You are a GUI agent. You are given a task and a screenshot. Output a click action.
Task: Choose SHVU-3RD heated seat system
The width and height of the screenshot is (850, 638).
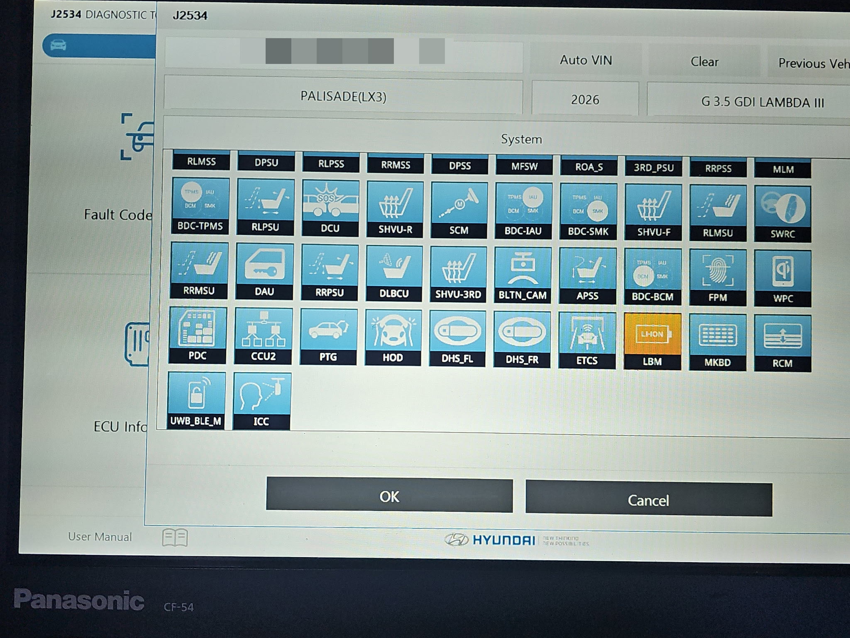(x=458, y=274)
